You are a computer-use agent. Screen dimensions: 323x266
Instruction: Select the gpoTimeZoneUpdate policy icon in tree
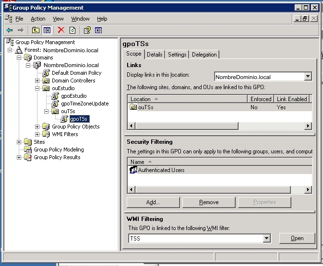tap(55, 104)
